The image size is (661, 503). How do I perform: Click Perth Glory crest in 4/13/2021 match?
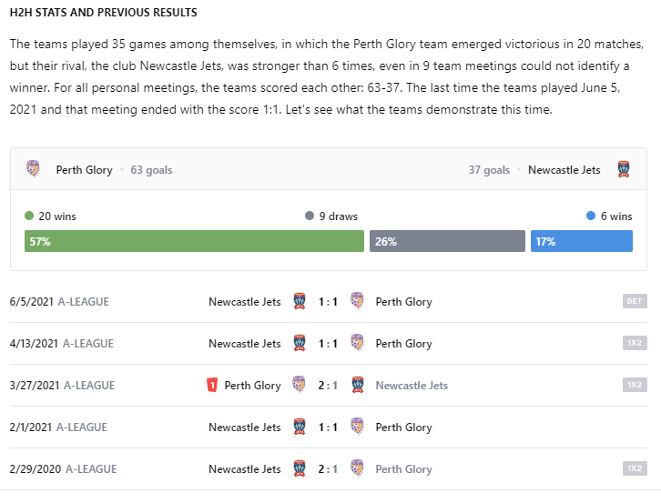tap(357, 343)
